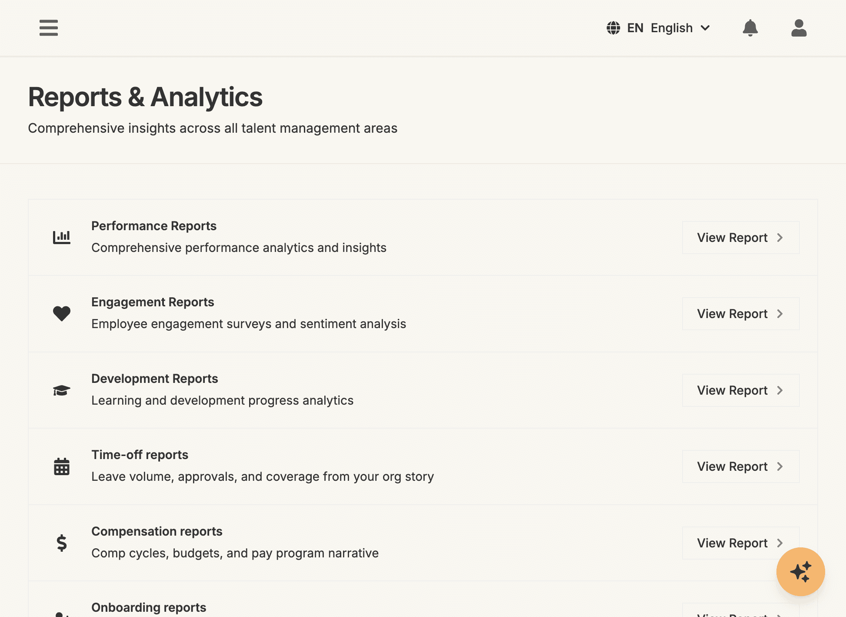
Task: View the Engagement Reports report
Action: click(x=740, y=314)
